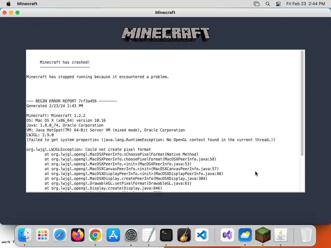
Task: Click the 'VM: Java HotSpot(TM)' line
Action: point(106,130)
